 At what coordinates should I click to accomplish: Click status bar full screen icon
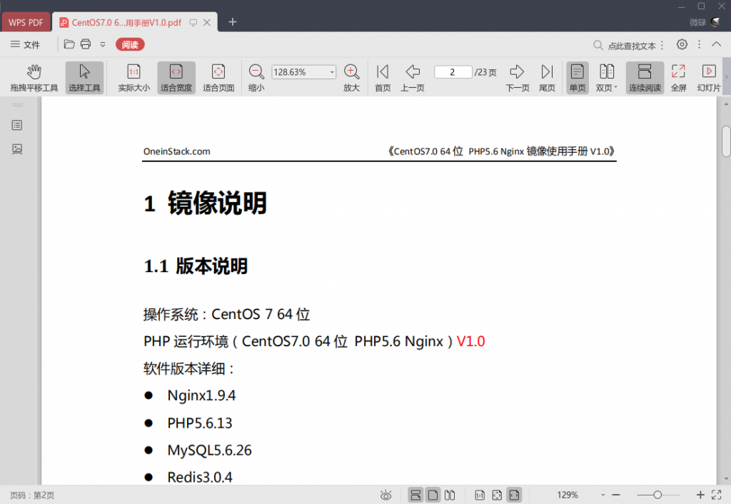(x=717, y=495)
